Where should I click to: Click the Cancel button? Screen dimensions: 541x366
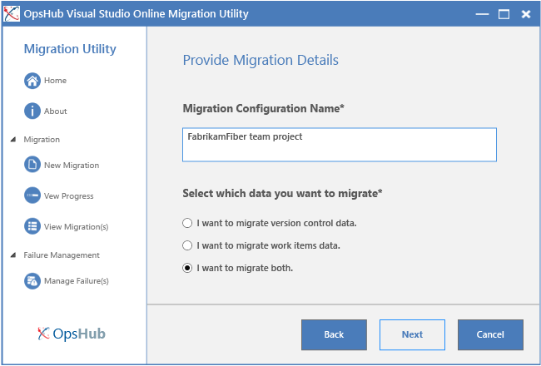pyautogui.click(x=490, y=334)
